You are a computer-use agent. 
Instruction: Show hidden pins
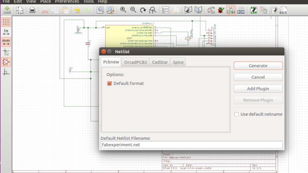(x=6, y=62)
